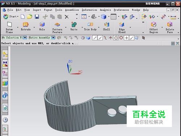Viewport: 181px width, 136px height.
Task: Open the HD3D Tools sidebar tab
Action: click(x=5, y=96)
